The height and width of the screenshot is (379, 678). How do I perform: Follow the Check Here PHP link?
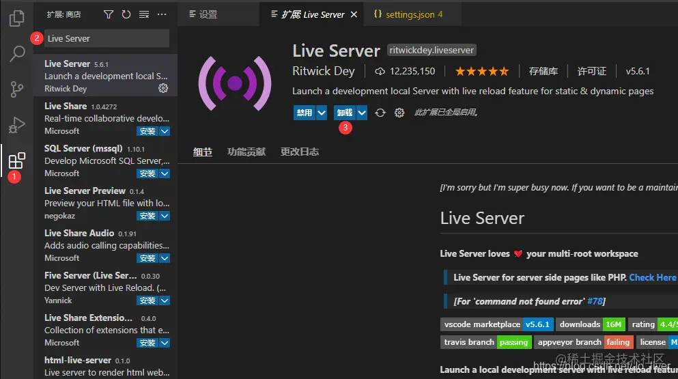653,278
